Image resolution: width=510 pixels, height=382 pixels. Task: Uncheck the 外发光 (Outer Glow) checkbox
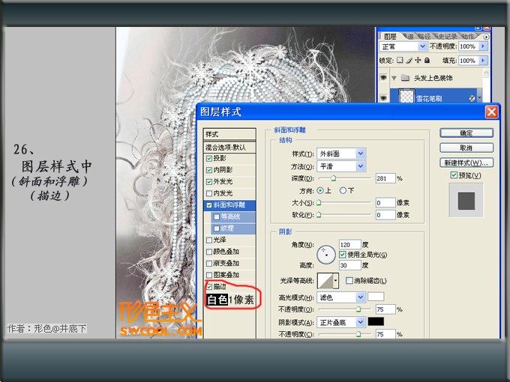209,181
